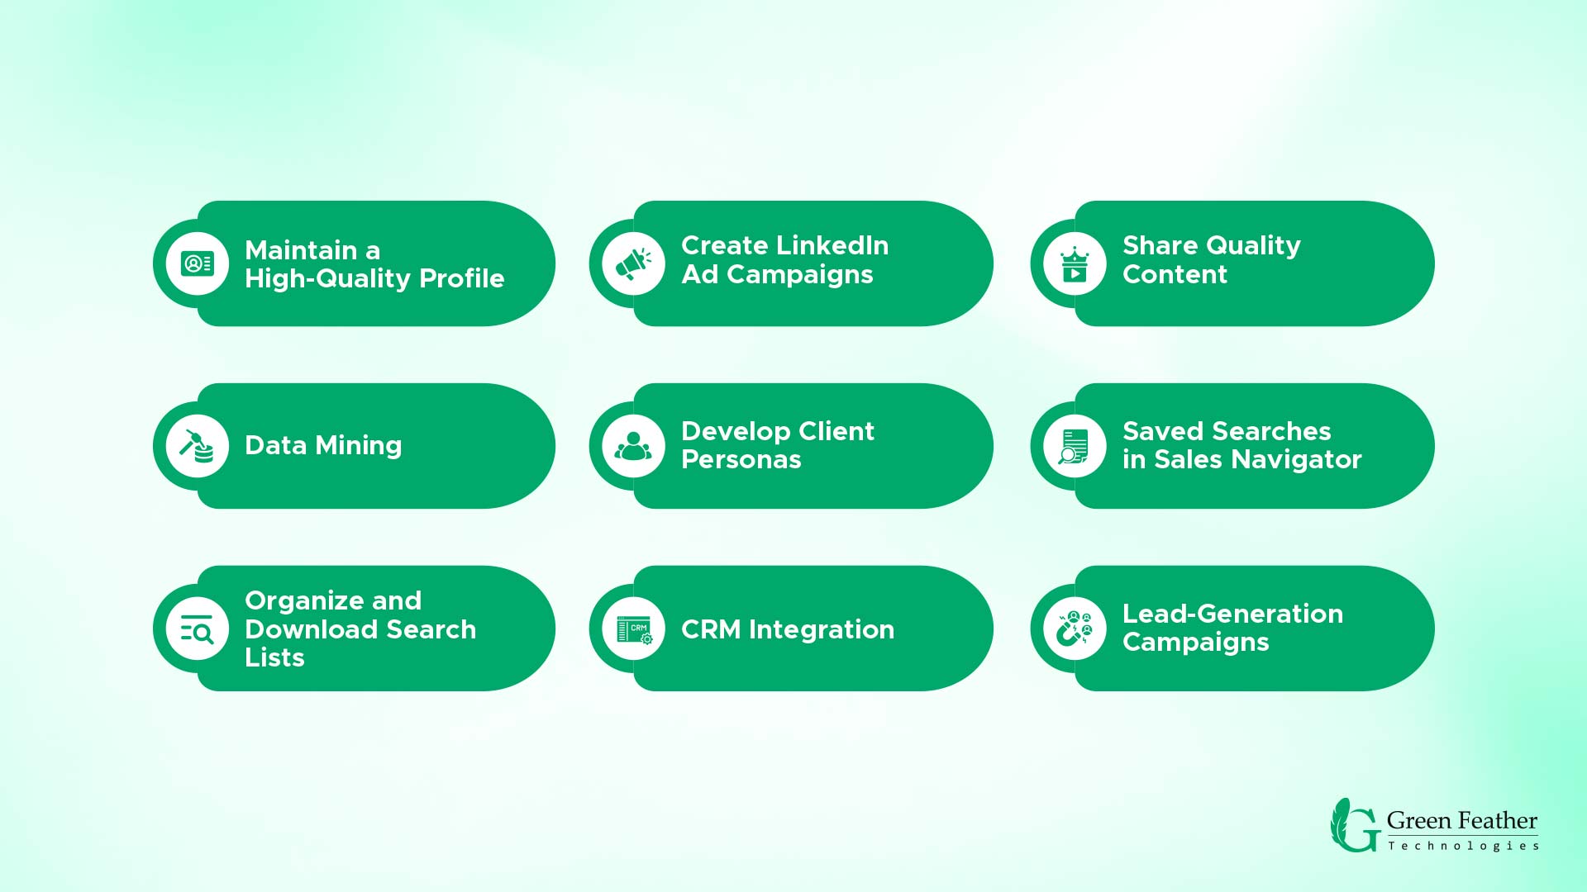Screen dimensions: 1587x892
Task: Expand the Data Mining section
Action: 355,445
